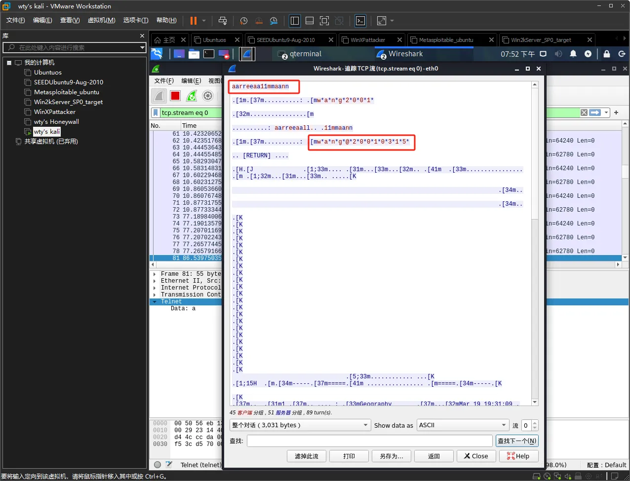Screen dimensions: 630x481
Task: Stop capture with the red square icon
Action: [175, 96]
